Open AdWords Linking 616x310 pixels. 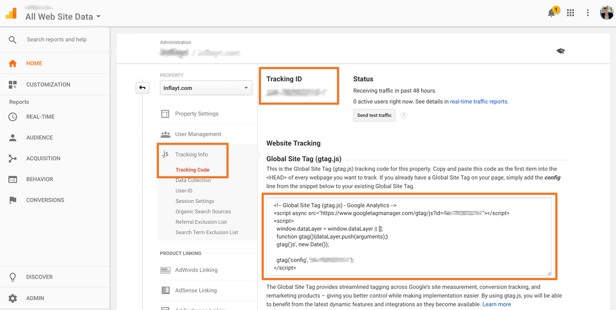196,270
